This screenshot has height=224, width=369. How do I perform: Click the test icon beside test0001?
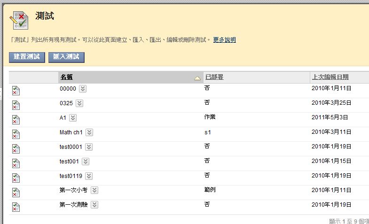16,148
